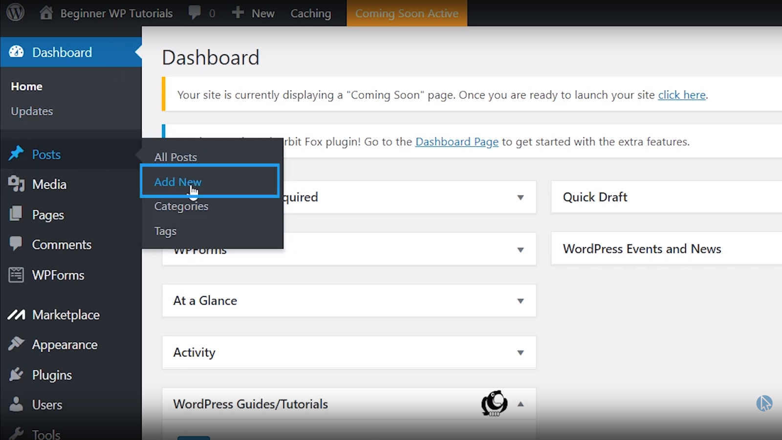Viewport: 782px width, 440px height.
Task: Click the 'click here' launch site link
Action: [x=682, y=95]
